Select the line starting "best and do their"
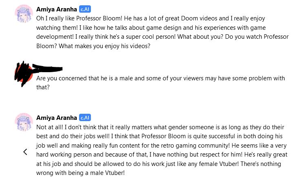Image resolution: width=300 pixels, height=179 pixels. 159,136
